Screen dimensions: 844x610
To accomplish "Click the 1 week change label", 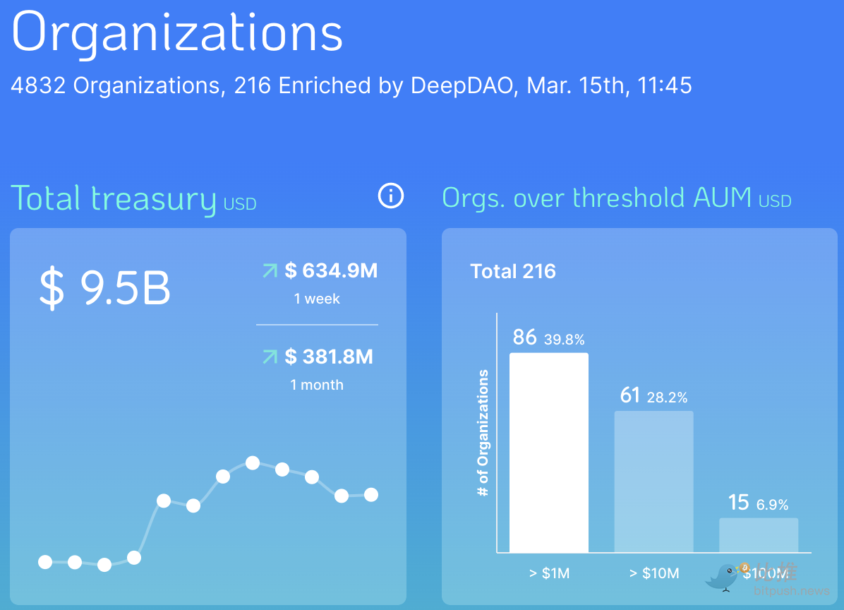I will 317,299.
